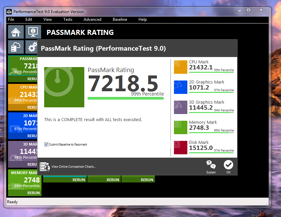Click the 2D Graphics Mark score 1071.2
Screen dimensions: 281x217
[199, 88]
